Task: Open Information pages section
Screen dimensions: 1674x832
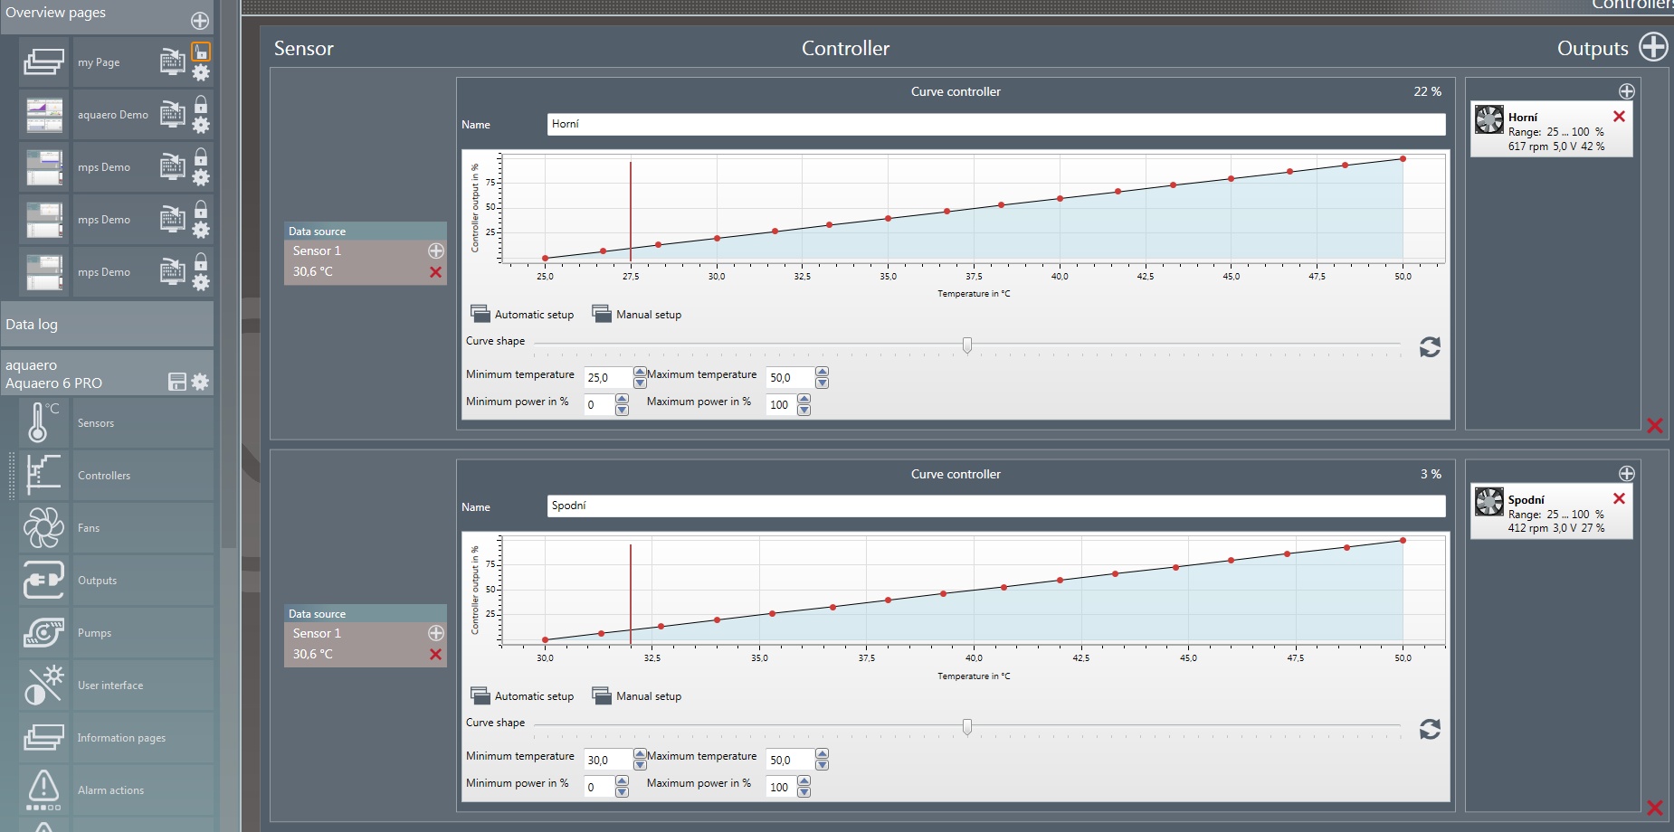Action: point(143,738)
